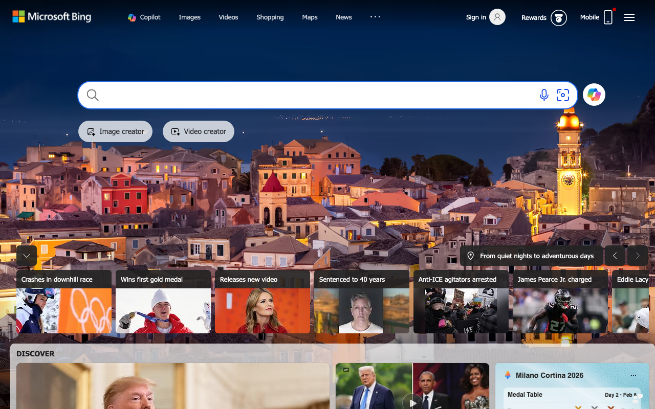Open the Video creator
This screenshot has height=409, width=655.
click(198, 131)
